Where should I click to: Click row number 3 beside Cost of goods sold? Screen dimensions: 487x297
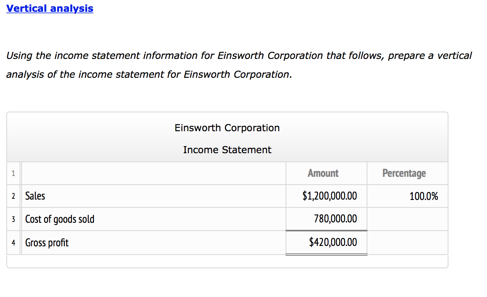point(13,219)
